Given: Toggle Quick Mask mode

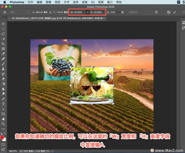Looking at the screenshot, I should pos(3,145).
